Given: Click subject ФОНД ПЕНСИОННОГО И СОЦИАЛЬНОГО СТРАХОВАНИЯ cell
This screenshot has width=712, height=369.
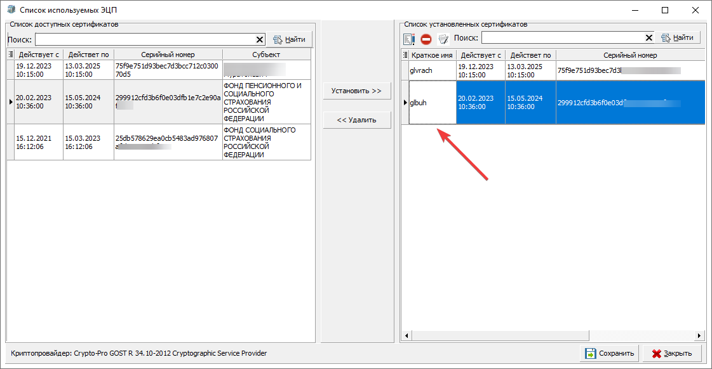Looking at the screenshot, I should click(267, 101).
